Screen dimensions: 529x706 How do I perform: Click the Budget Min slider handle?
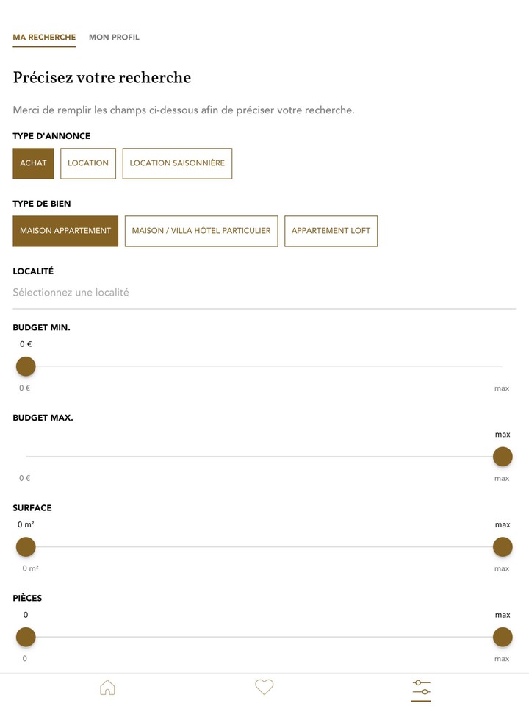pyautogui.click(x=26, y=366)
